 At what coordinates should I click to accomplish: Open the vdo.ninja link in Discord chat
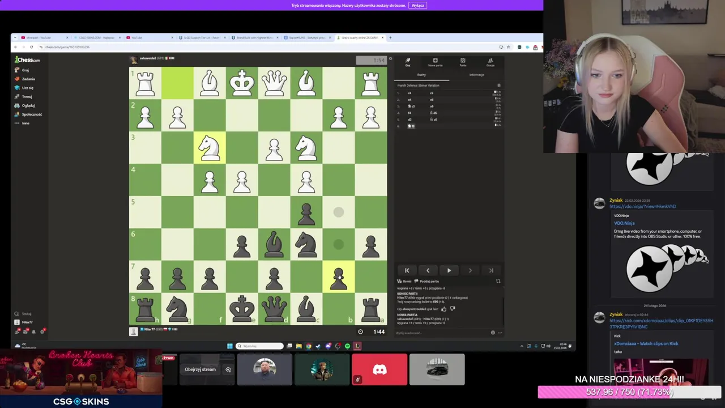click(x=642, y=206)
